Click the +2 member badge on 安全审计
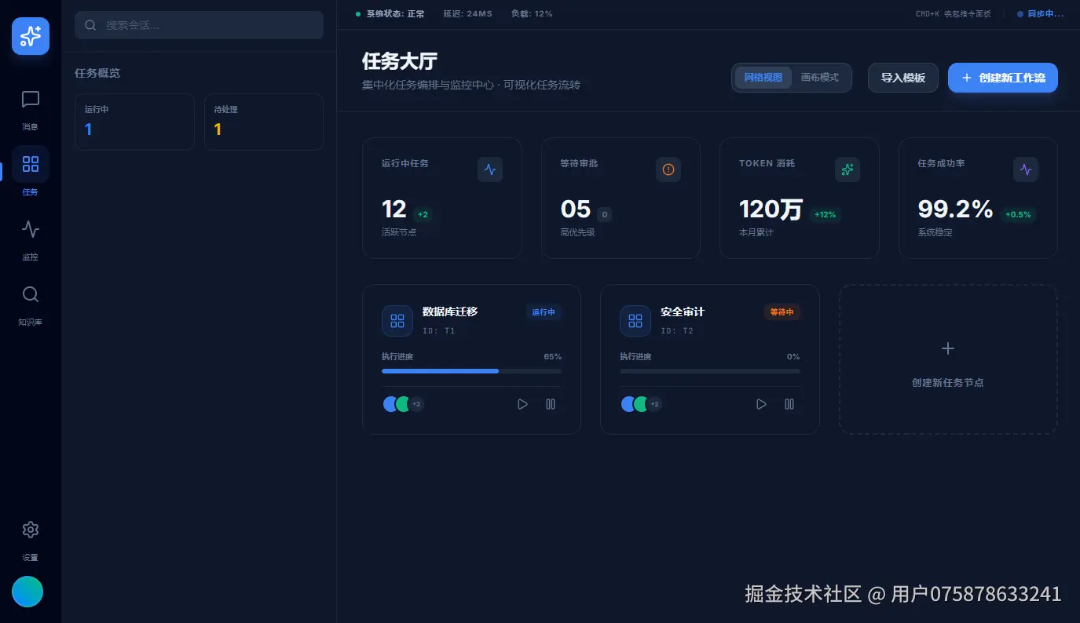This screenshot has width=1080, height=623. pos(655,404)
